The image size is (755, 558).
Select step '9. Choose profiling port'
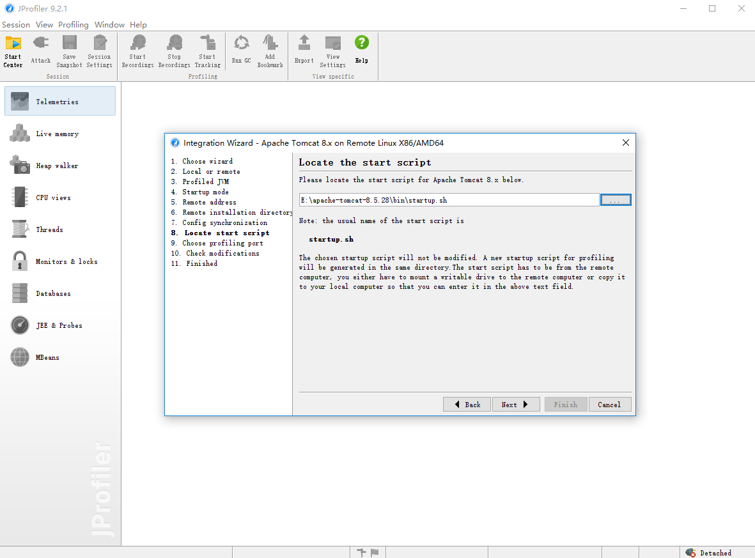coord(217,243)
